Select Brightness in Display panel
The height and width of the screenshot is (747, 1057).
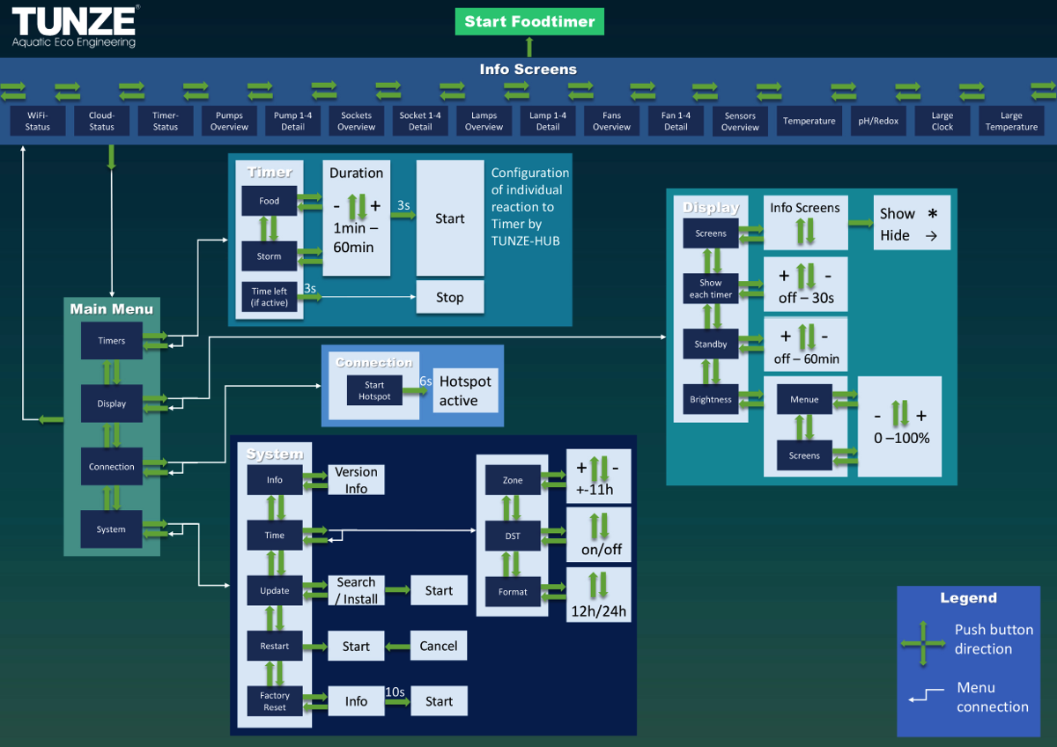[711, 399]
